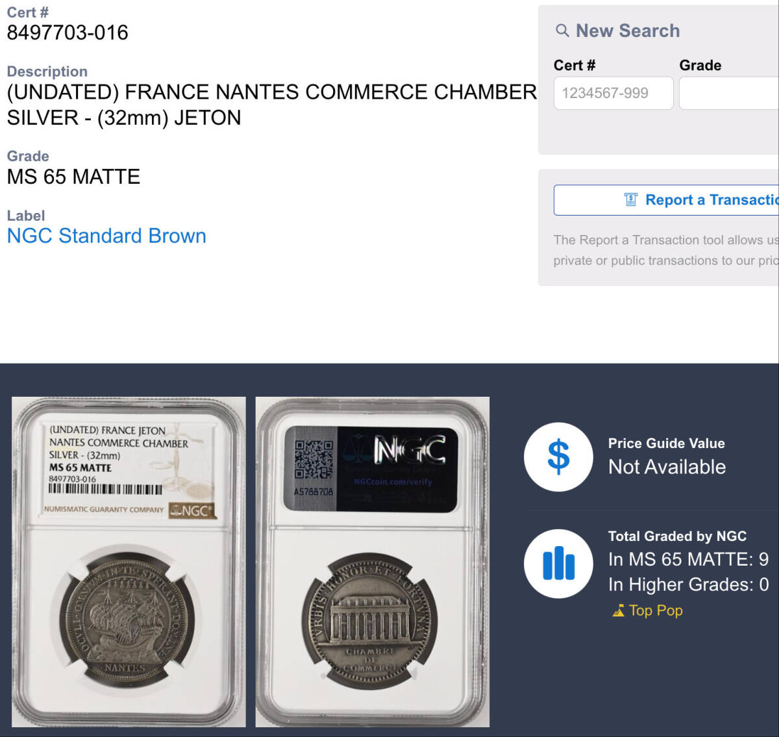
Task: Click the barcode on slab label
Action: click(105, 490)
